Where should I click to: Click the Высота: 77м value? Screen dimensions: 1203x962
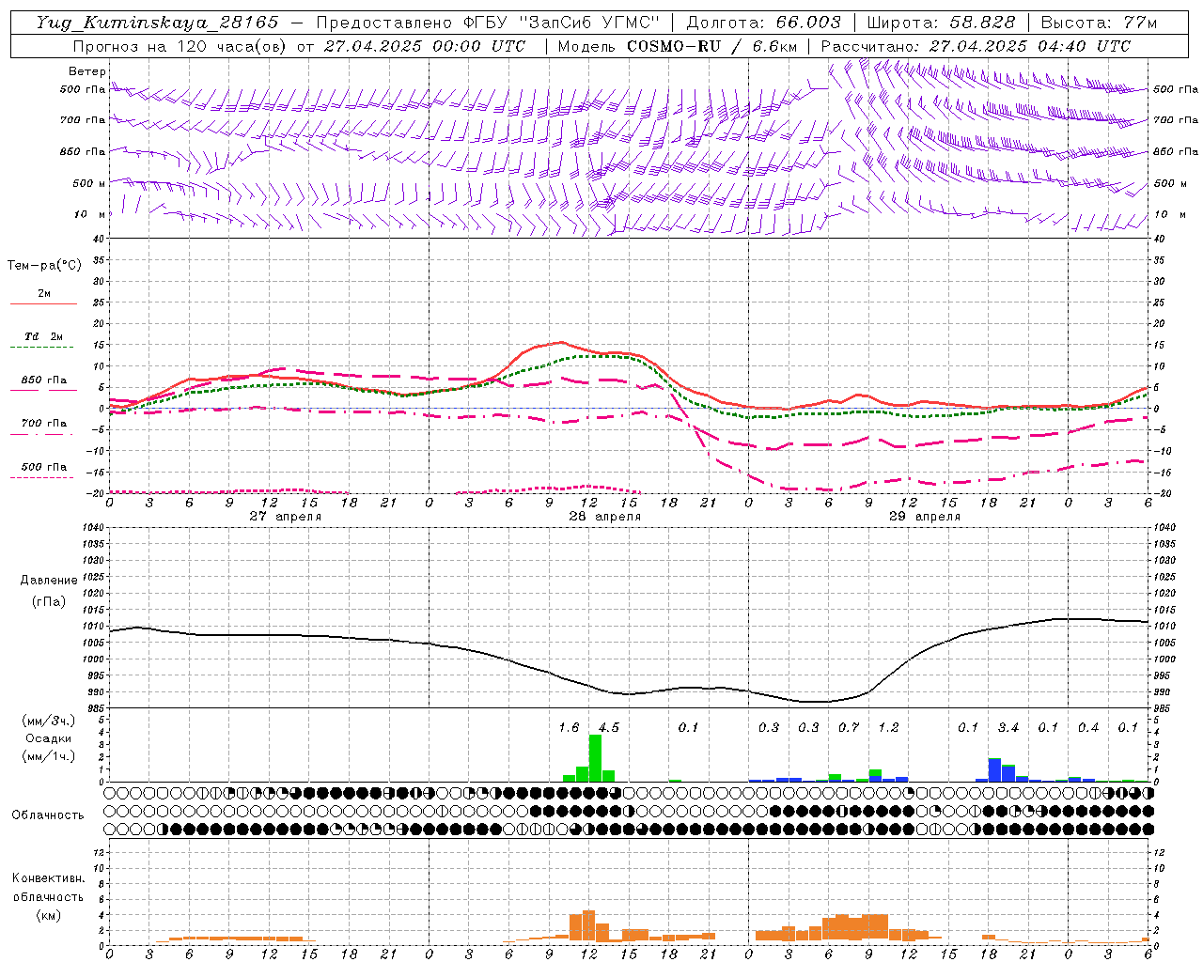[x=1099, y=23]
